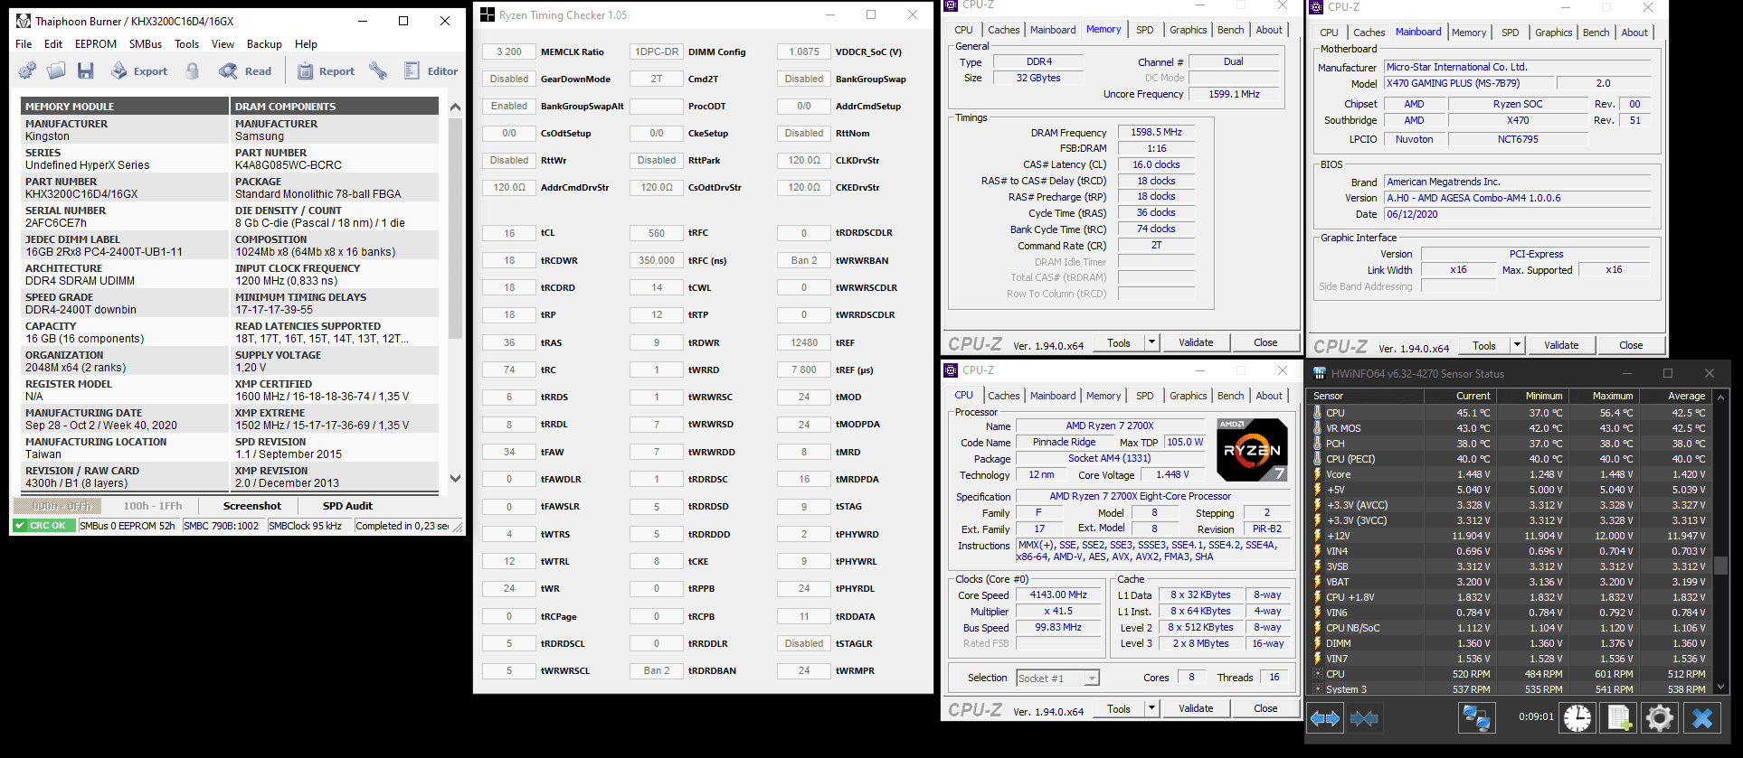Click the DRAM Frequency value 1598.5 MHz
The width and height of the screenshot is (1743, 758).
[x=1156, y=132]
